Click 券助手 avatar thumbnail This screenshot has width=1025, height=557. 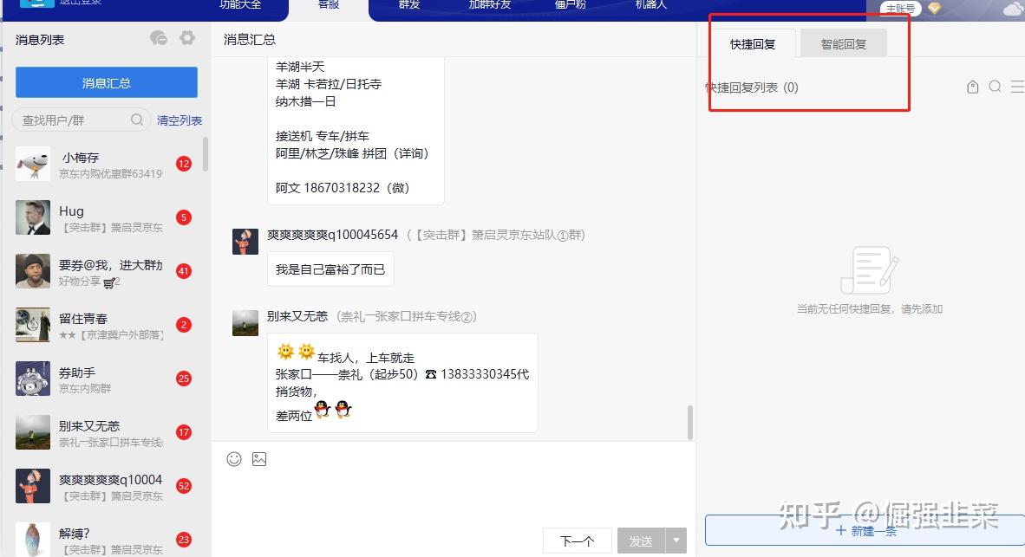[x=33, y=379]
